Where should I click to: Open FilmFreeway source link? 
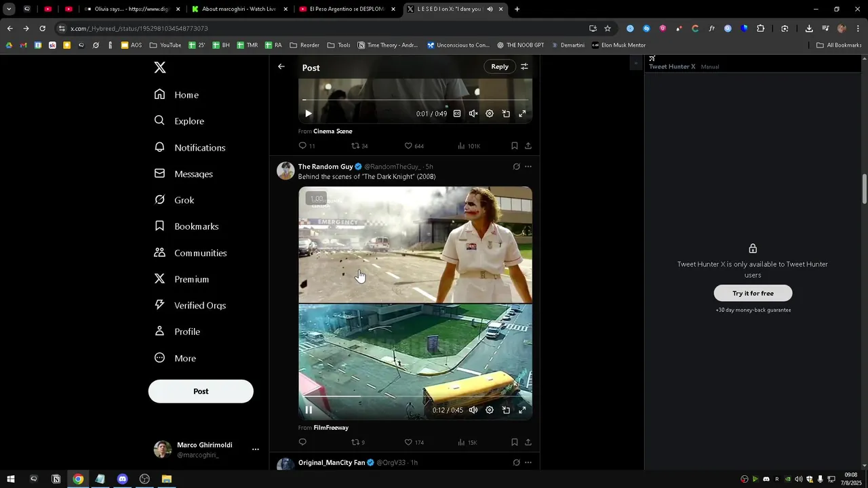(331, 428)
